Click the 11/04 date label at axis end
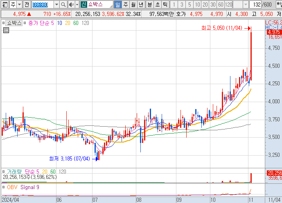 tap(274, 200)
